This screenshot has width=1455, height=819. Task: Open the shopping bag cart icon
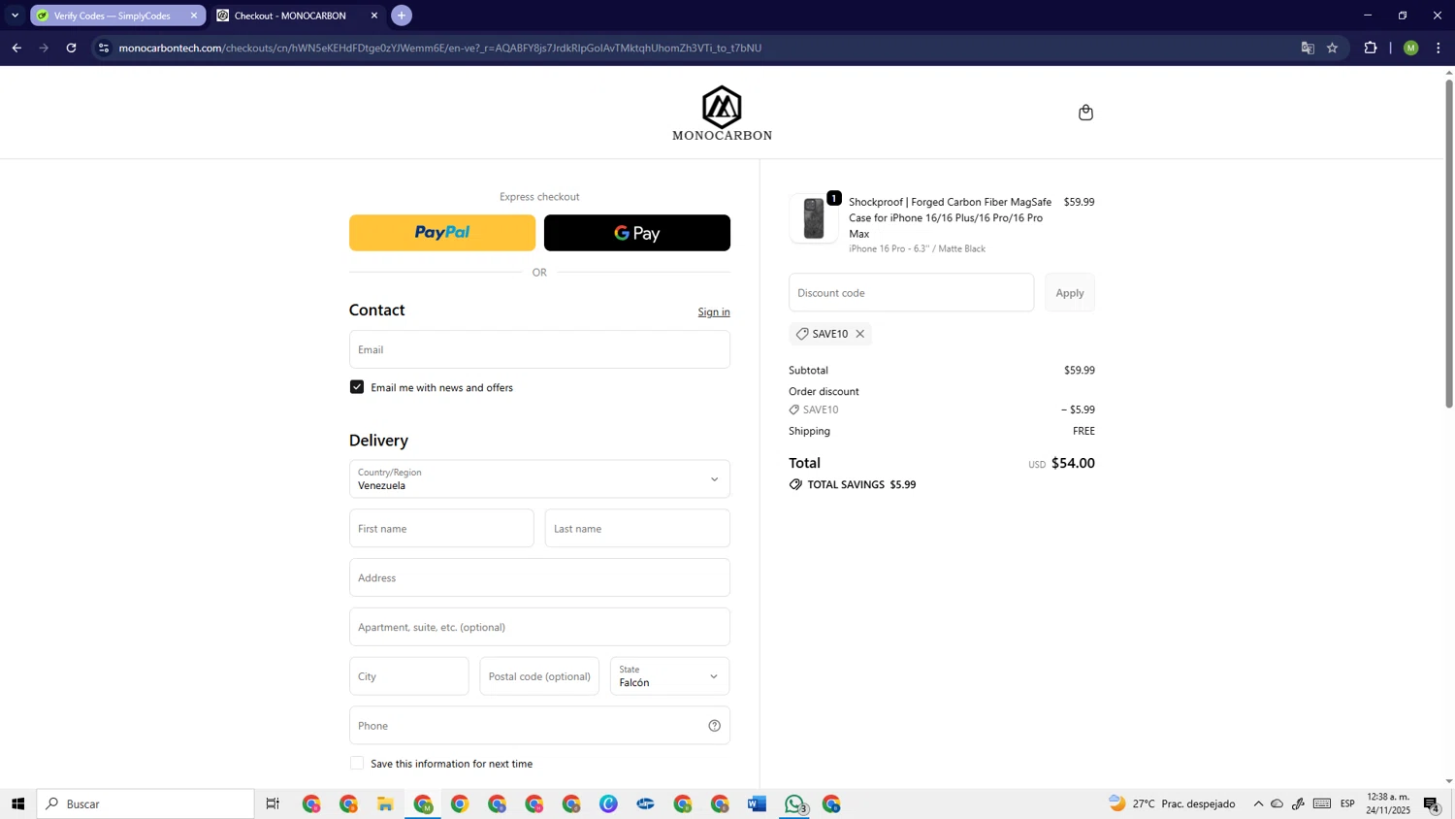click(x=1085, y=113)
